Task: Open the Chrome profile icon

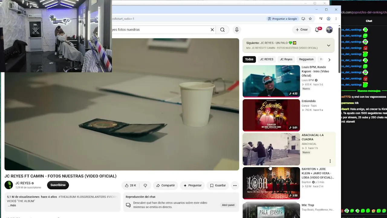Action: tap(328, 19)
